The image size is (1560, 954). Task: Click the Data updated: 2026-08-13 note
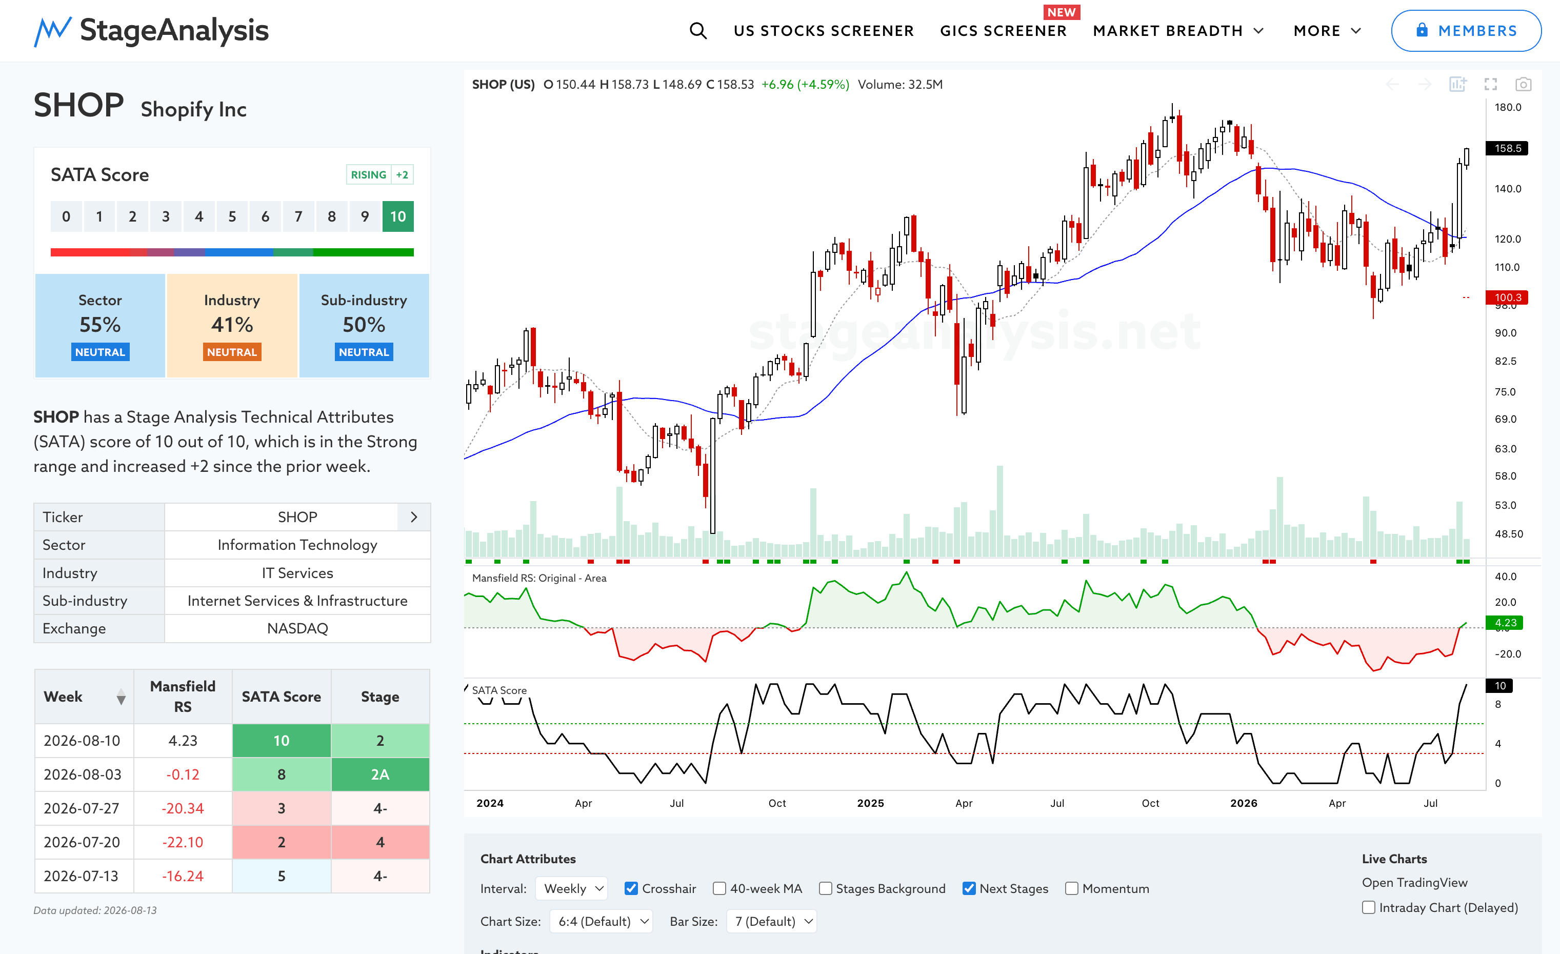pyautogui.click(x=95, y=910)
